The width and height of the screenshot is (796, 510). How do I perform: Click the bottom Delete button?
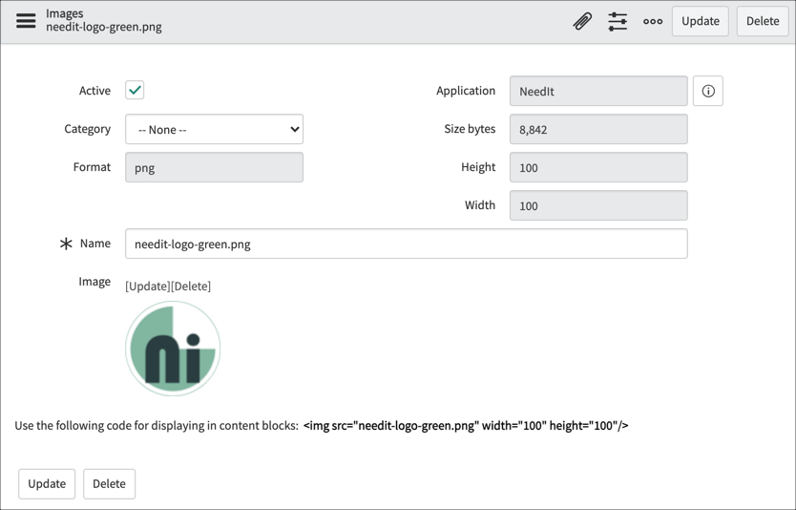tap(109, 483)
